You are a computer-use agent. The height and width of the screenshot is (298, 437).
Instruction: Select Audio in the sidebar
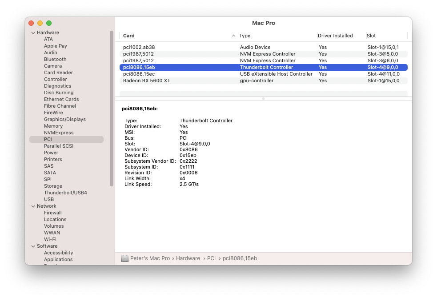50,52
